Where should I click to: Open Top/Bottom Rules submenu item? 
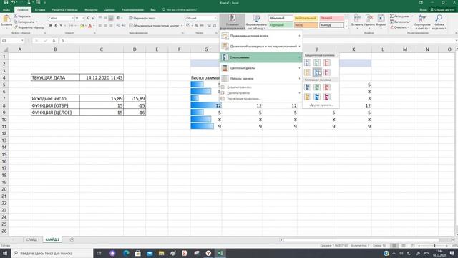[x=260, y=46]
